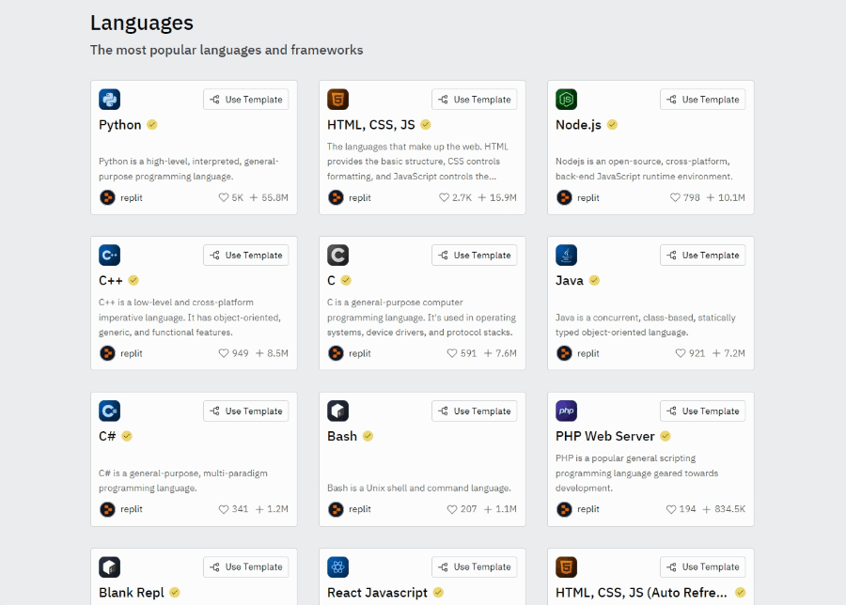This screenshot has width=846, height=605.
Task: Click the Java logo icon
Action: tap(566, 255)
